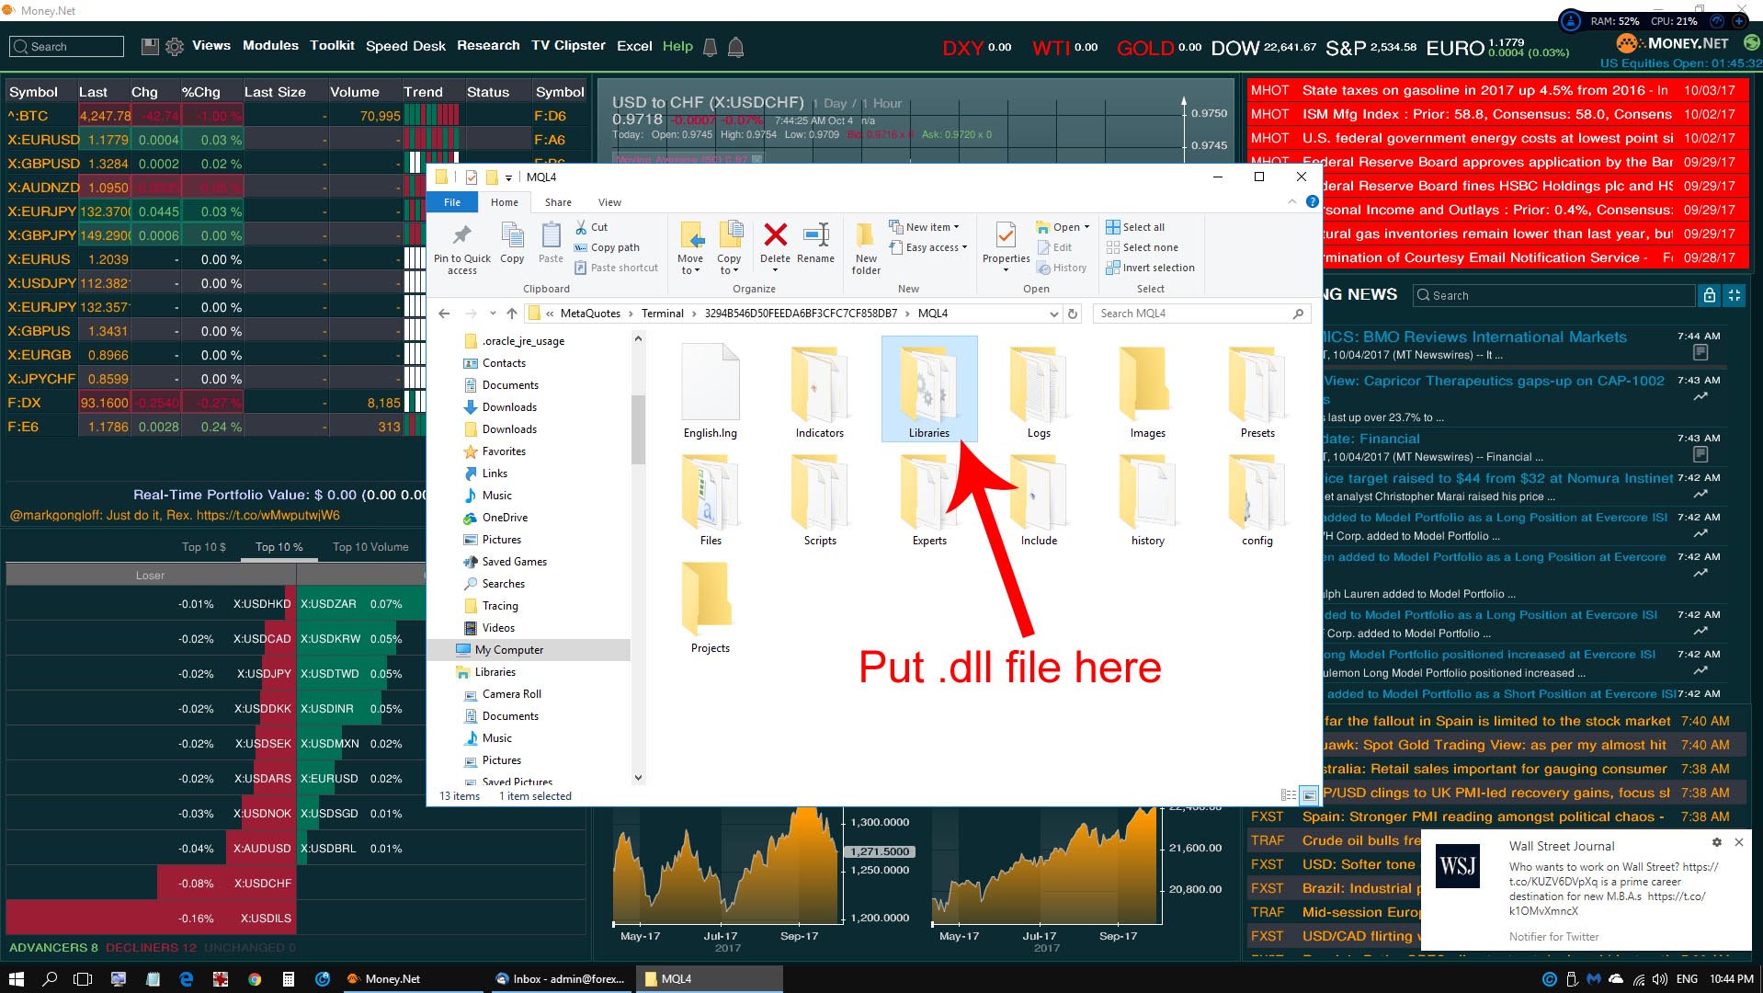This screenshot has width=1763, height=993.
Task: Click the Money.Net symbol search box
Action: click(66, 46)
